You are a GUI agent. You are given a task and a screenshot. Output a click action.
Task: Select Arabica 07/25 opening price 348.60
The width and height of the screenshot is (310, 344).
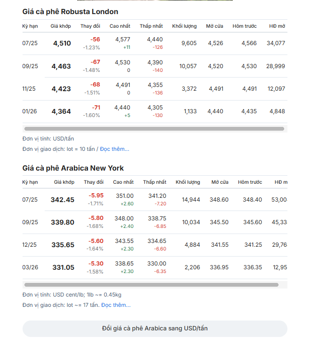tap(219, 200)
